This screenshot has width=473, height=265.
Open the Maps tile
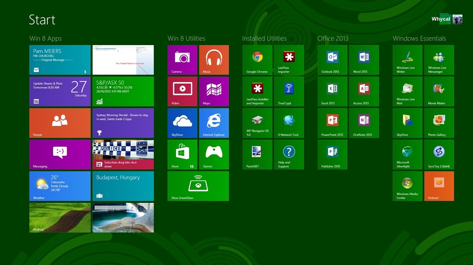(x=214, y=92)
